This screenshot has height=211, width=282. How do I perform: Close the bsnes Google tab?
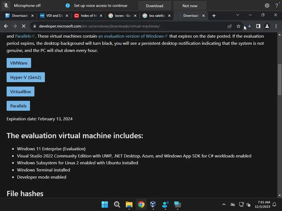(x=135, y=16)
